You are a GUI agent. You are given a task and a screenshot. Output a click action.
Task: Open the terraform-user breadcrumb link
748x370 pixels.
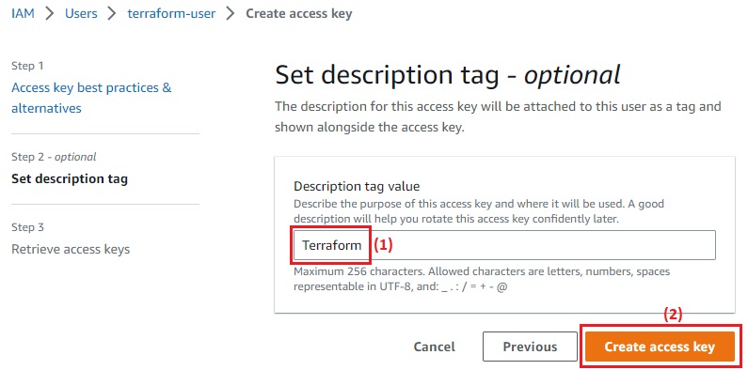coord(171,13)
